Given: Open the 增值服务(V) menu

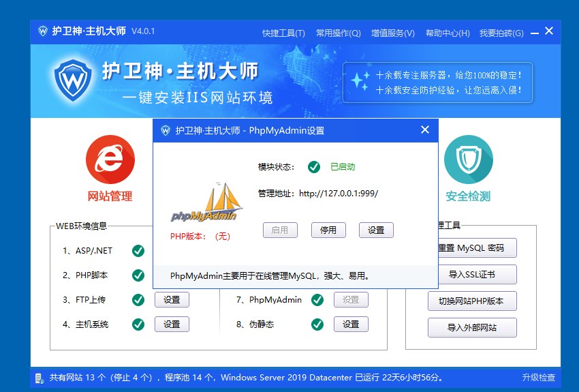Looking at the screenshot, I should 392,33.
